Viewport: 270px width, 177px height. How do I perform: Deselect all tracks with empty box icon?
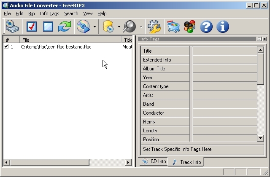48,27
